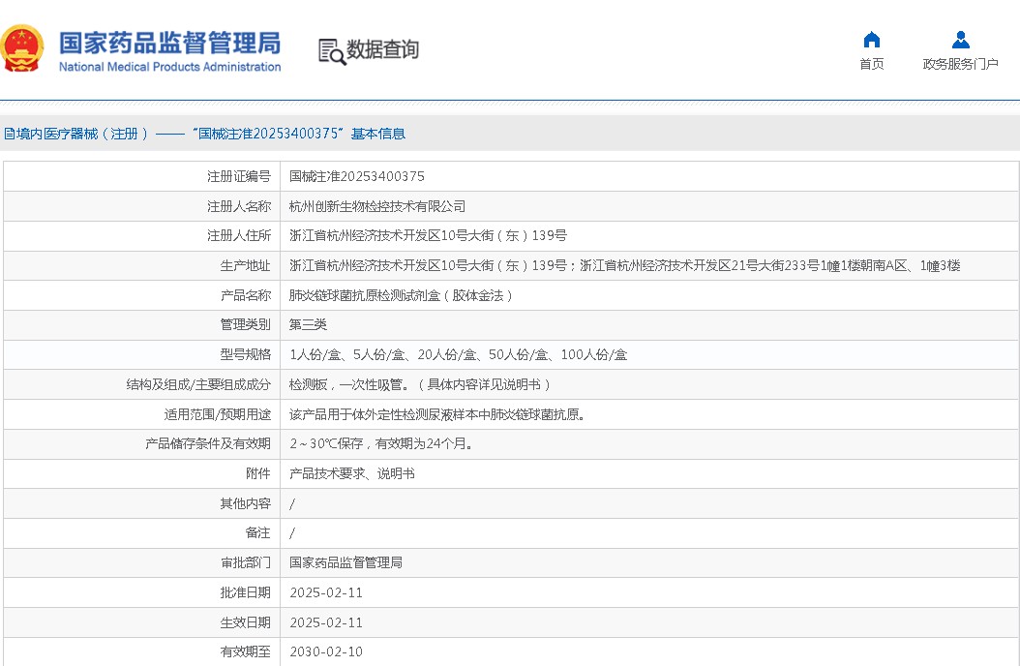
Task: Select the 附件 label
Action: pyautogui.click(x=258, y=473)
